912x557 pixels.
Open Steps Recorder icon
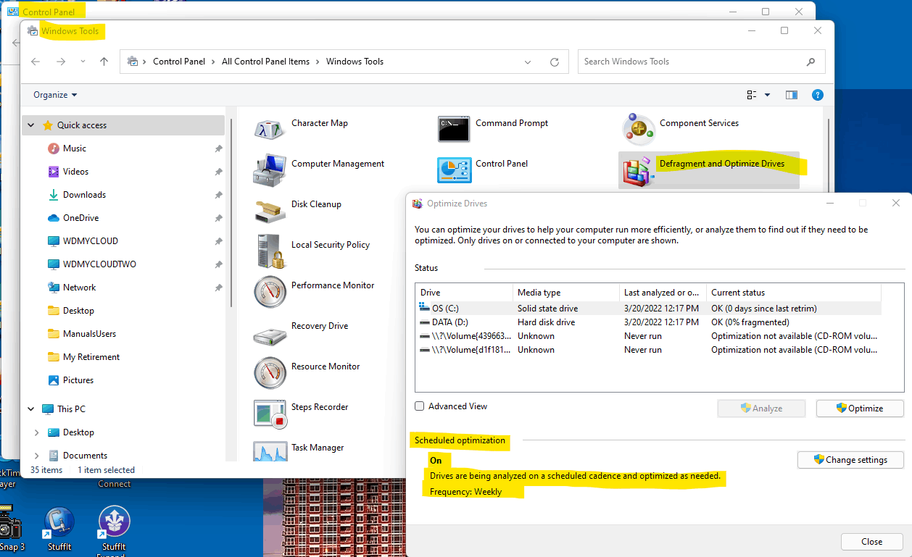coord(270,413)
